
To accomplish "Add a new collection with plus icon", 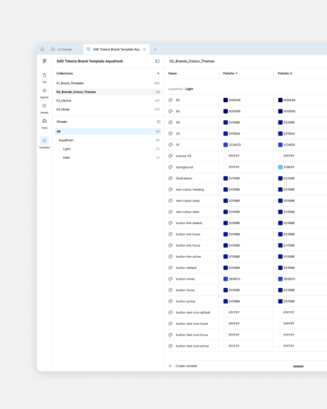I will click(x=158, y=73).
